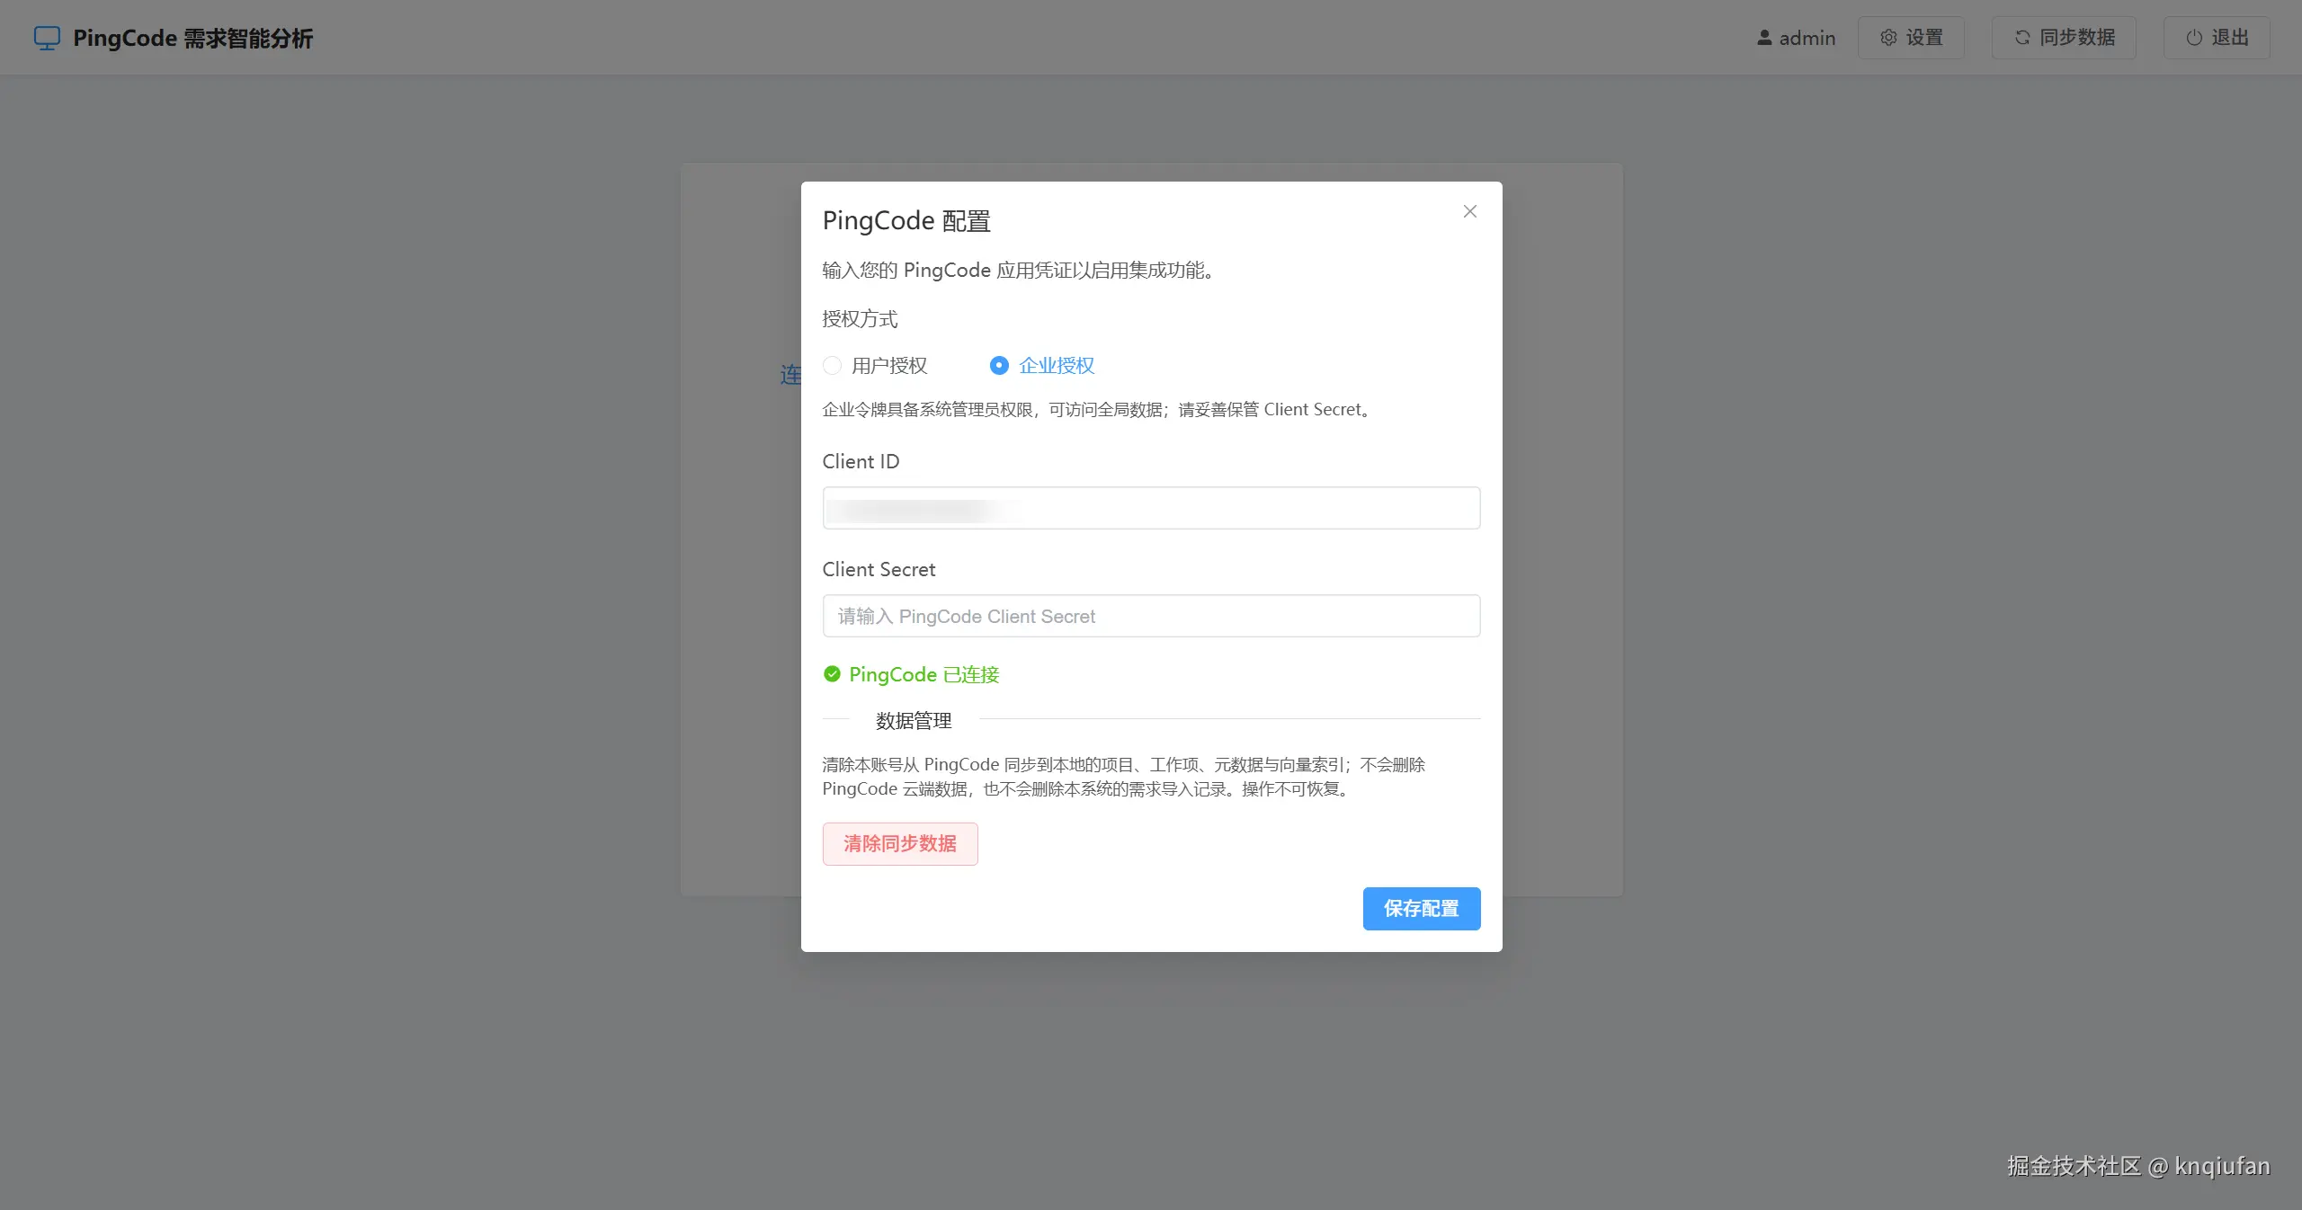This screenshot has width=2302, height=1210.
Task: Click the green connected checkmark icon
Action: coord(832,674)
